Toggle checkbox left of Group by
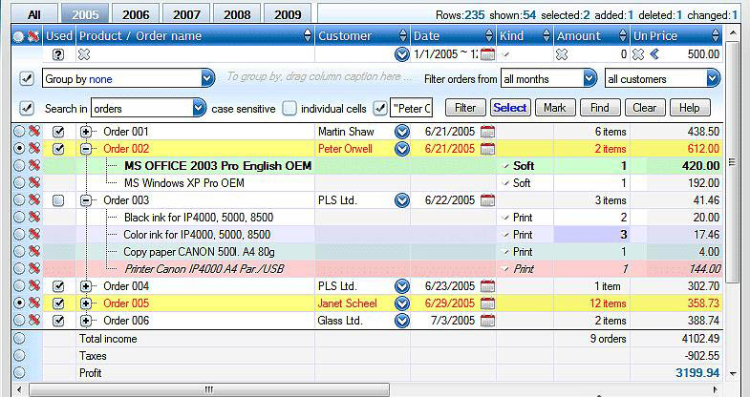 [x=27, y=79]
